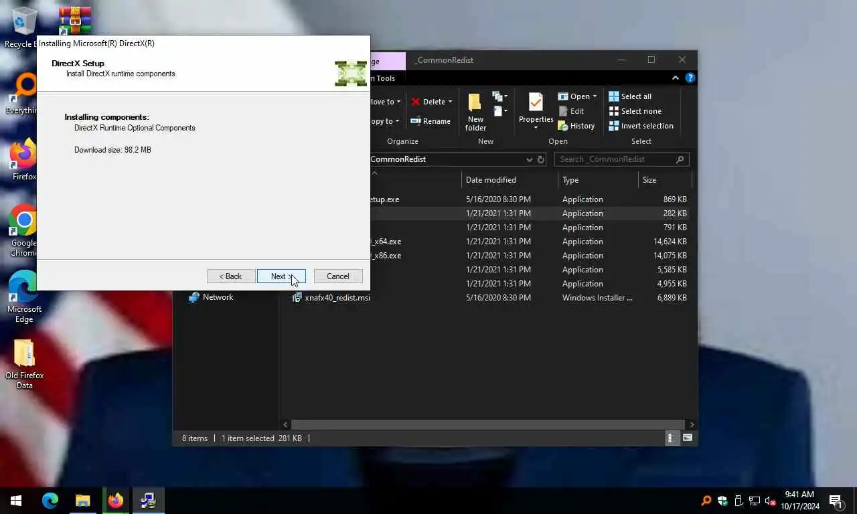
Task: Open Windows Start menu
Action: pos(16,501)
